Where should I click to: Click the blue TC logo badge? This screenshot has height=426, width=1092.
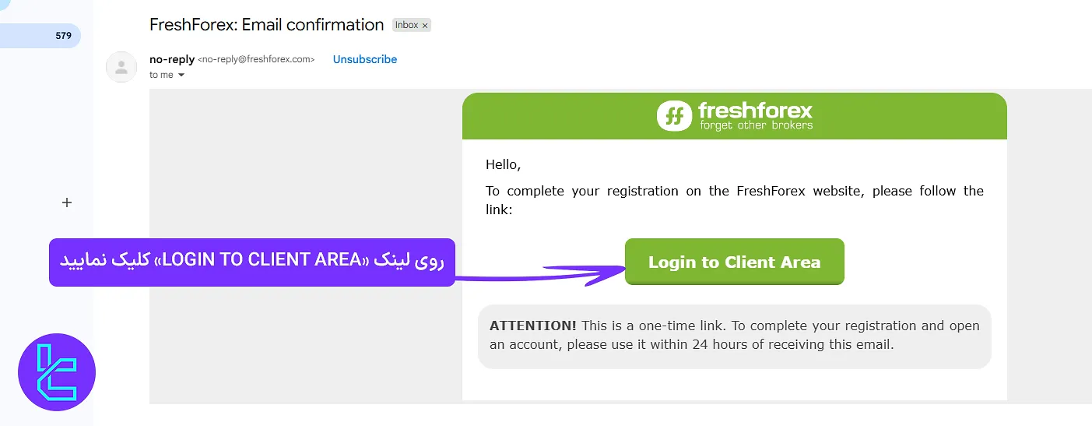pos(57,372)
